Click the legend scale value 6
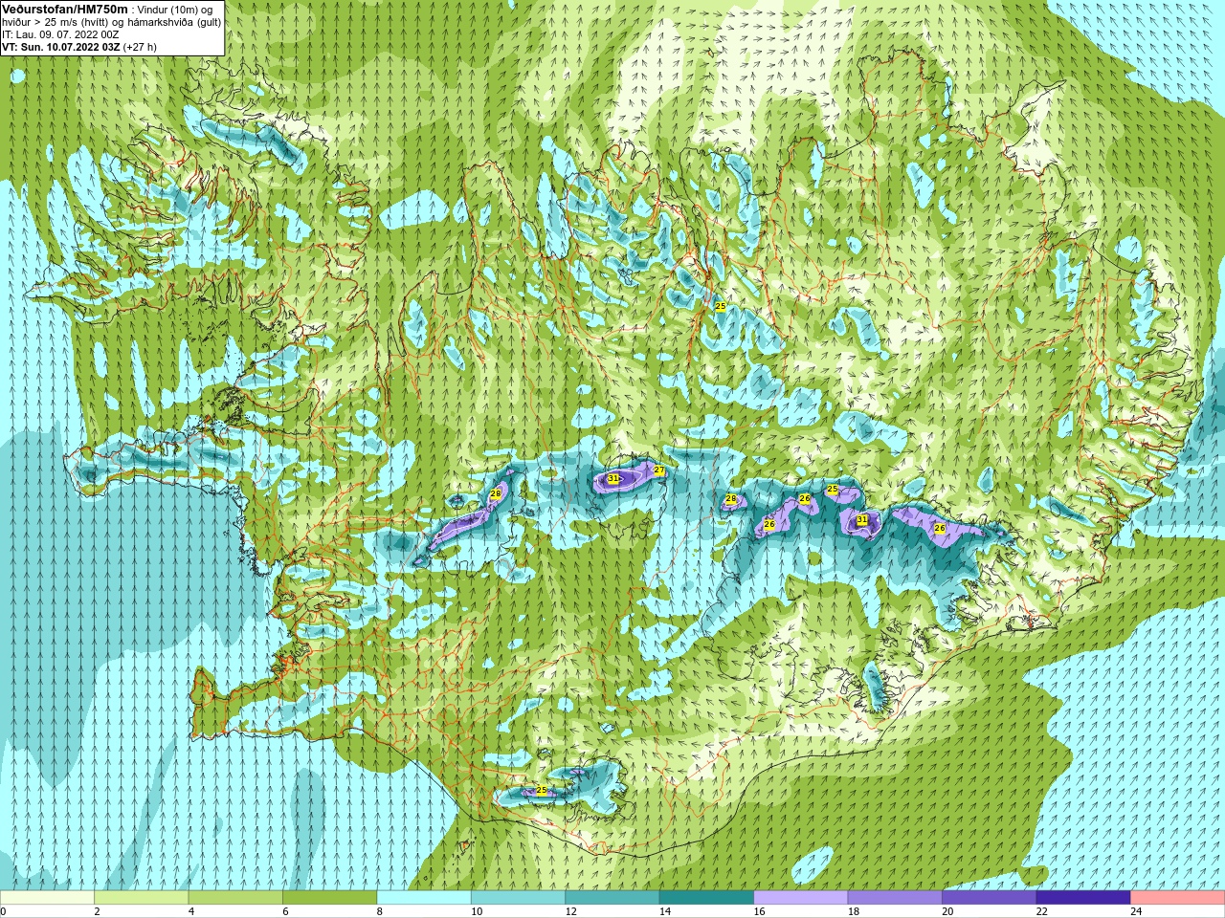 (286, 911)
